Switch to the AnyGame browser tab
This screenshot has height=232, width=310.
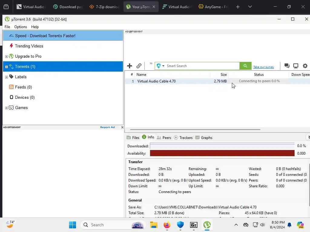click(213, 7)
